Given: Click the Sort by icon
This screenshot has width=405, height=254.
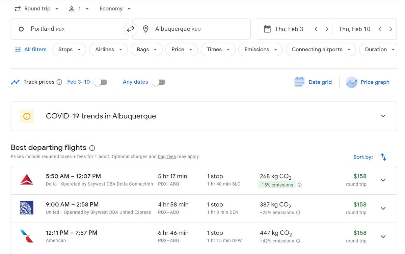Looking at the screenshot, I should coord(383,157).
